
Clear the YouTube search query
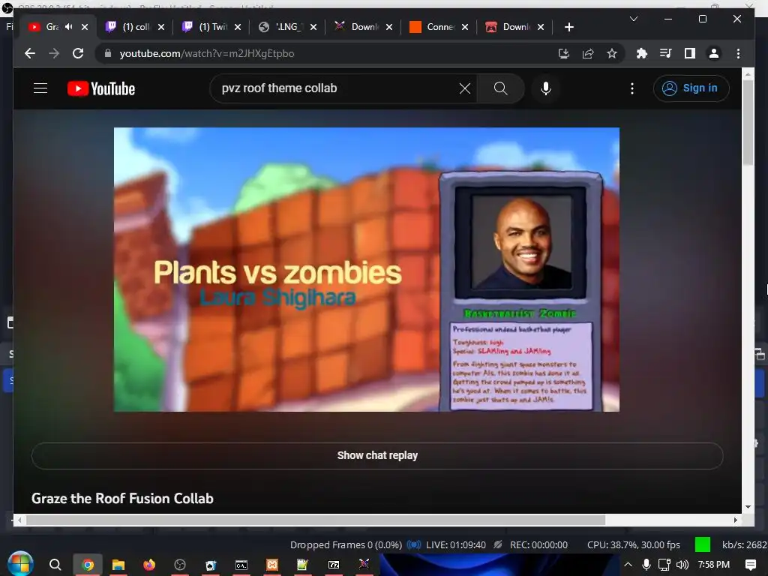coord(465,88)
